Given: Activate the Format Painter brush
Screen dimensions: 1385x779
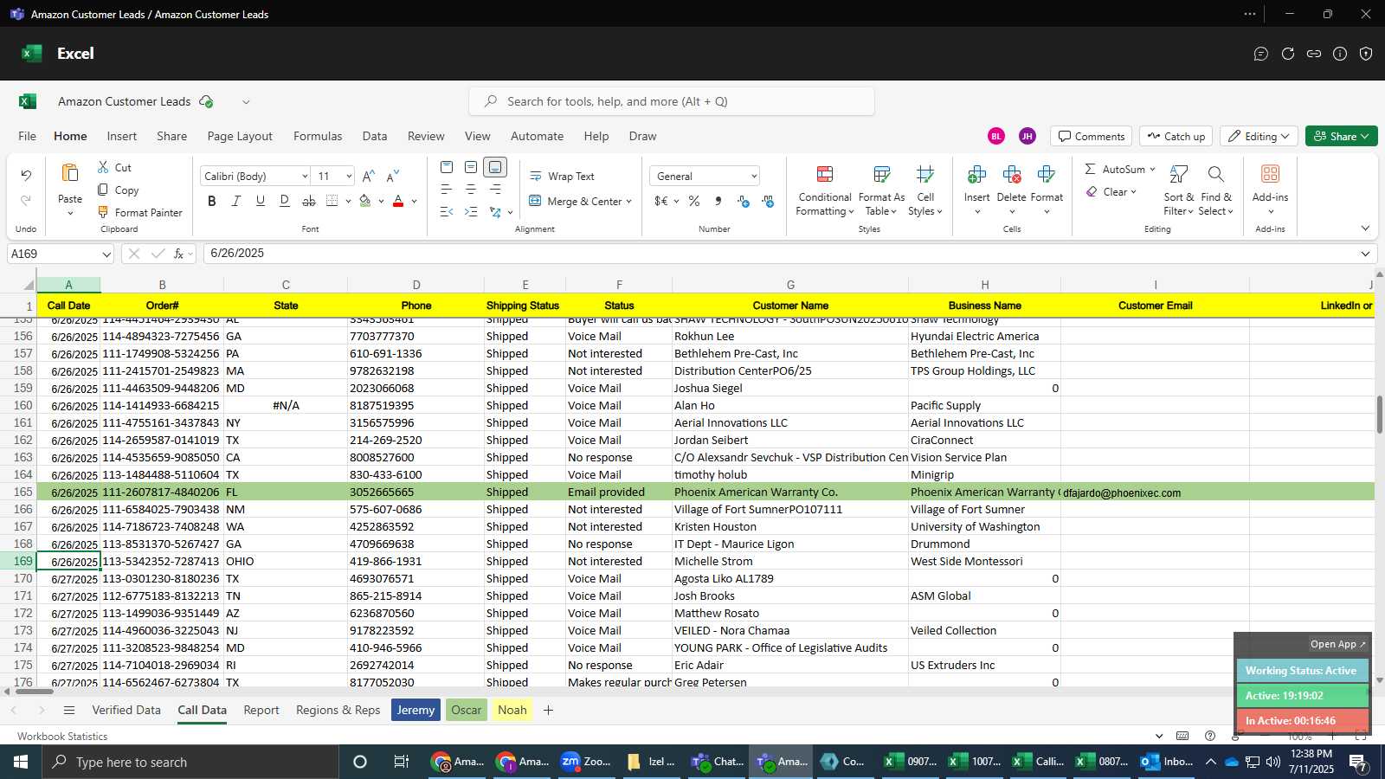Looking at the screenshot, I should click(103, 212).
